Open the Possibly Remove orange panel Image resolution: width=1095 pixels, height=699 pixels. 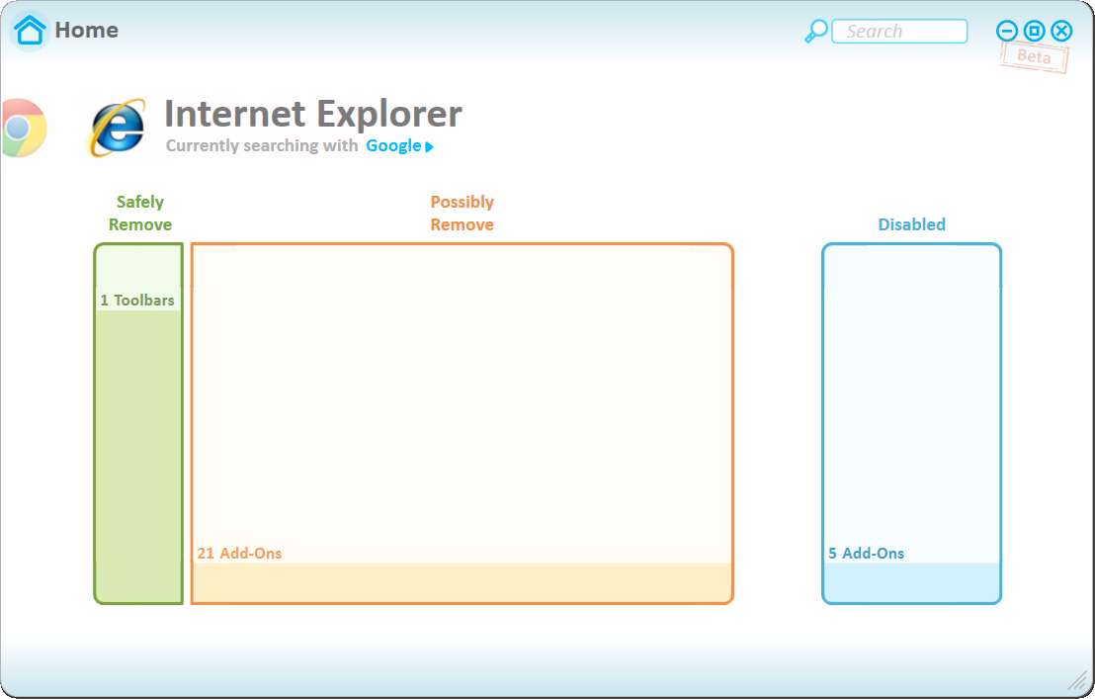463,423
